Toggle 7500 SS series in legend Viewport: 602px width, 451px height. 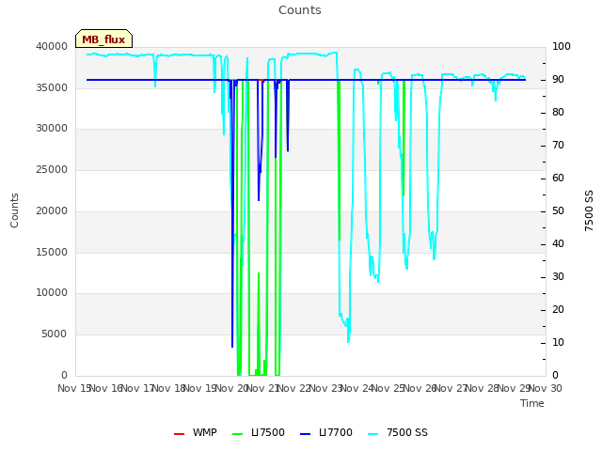tap(398, 432)
